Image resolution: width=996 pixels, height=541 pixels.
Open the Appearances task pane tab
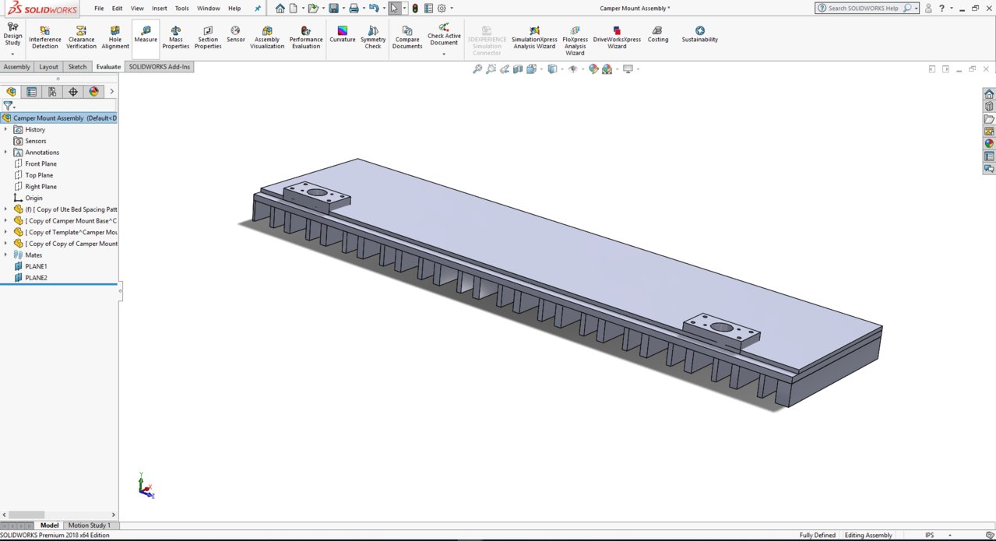click(x=989, y=143)
